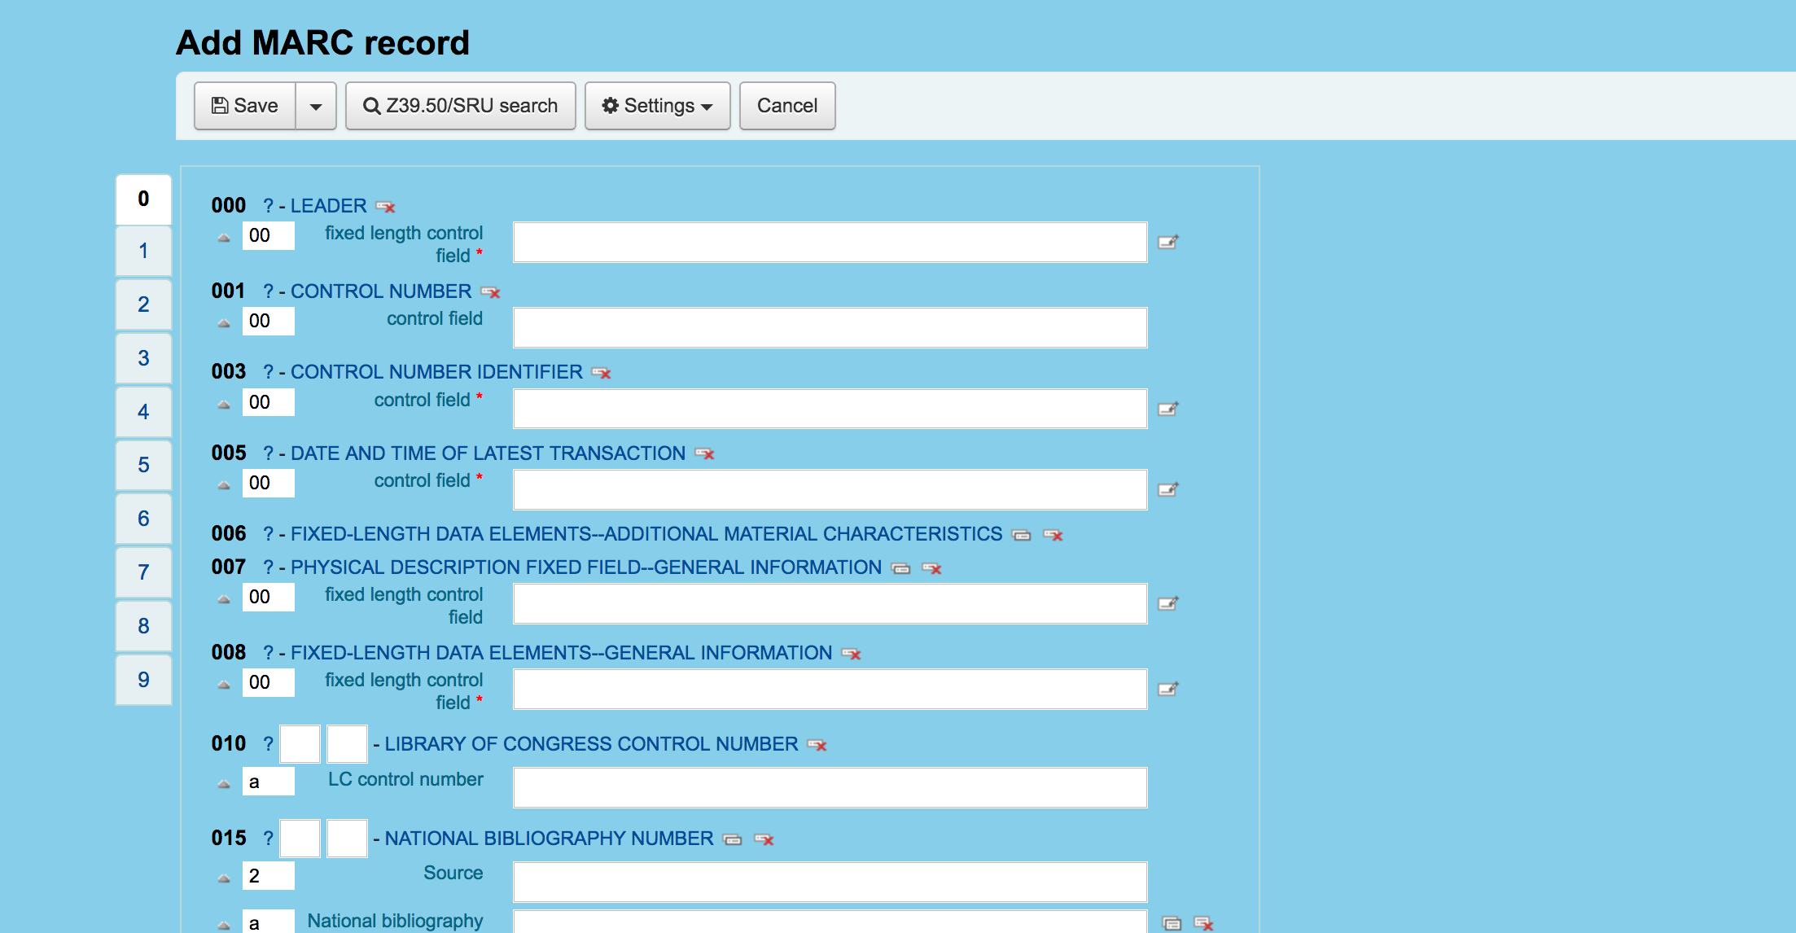
Task: Repeat tag 006 using the duplicate icon
Action: pyautogui.click(x=1021, y=535)
